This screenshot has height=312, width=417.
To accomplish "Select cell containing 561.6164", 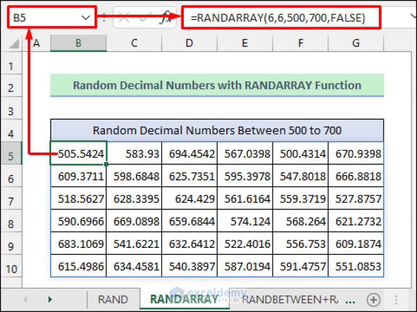I will click(245, 198).
